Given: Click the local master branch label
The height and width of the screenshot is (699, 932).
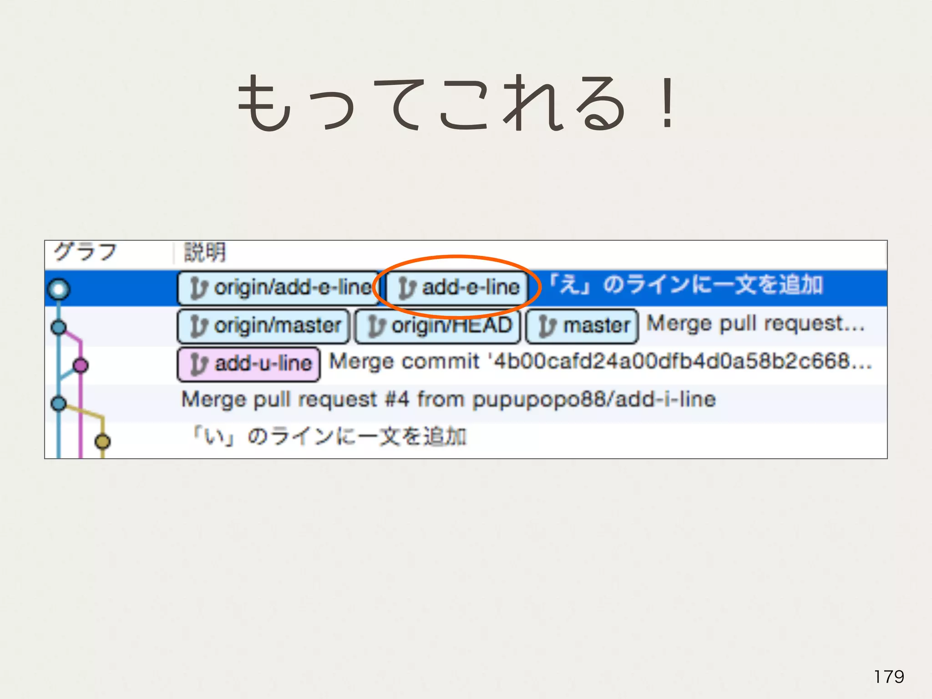Looking at the screenshot, I should [x=582, y=326].
